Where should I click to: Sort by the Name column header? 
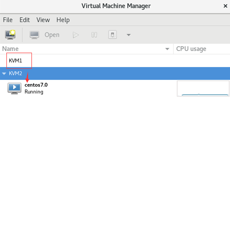(87, 49)
